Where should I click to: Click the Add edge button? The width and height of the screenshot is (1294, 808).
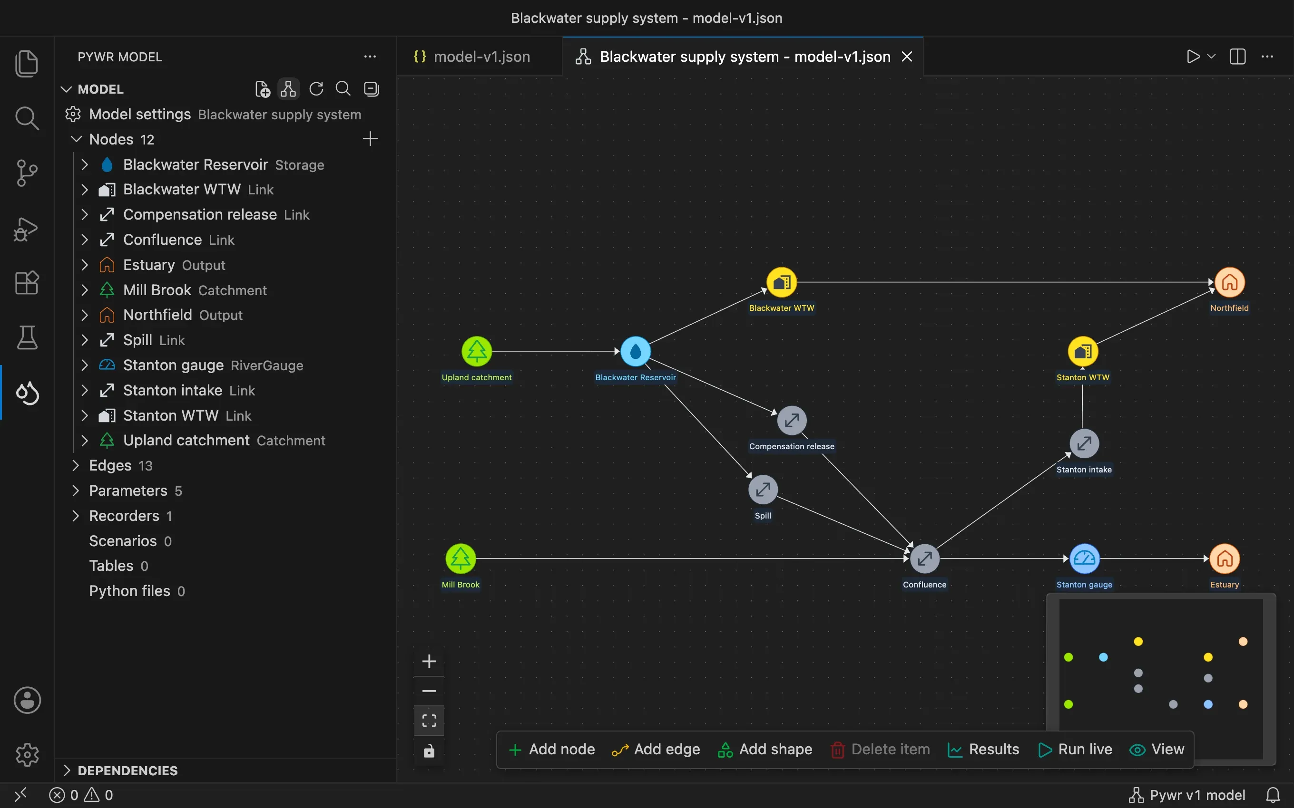pos(656,749)
